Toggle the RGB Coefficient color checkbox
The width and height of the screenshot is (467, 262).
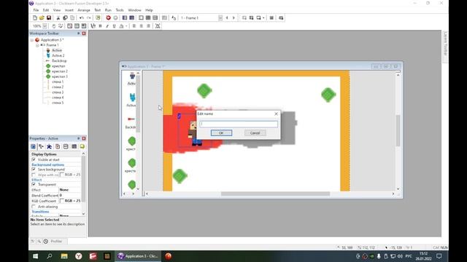62,201
